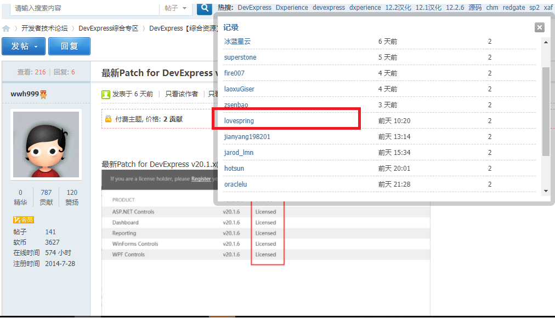
Task: Click the 回复 reply button
Action: [x=69, y=47]
